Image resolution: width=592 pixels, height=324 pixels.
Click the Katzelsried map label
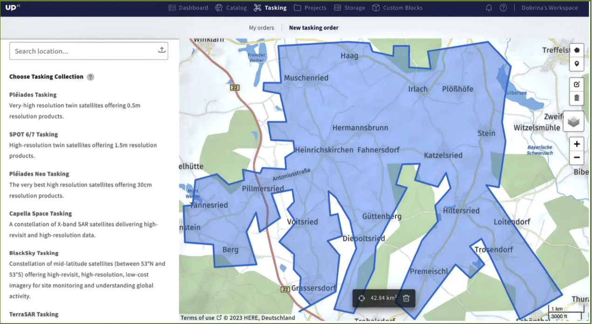pos(443,155)
